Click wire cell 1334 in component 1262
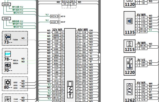 tap(143, 88)
